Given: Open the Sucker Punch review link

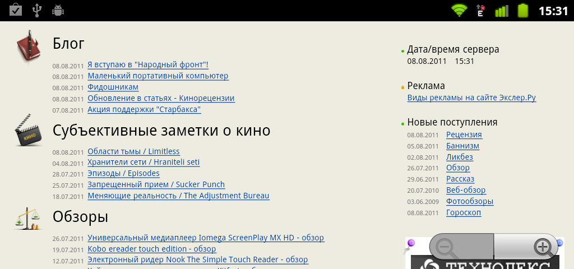Looking at the screenshot, I should click(156, 184).
